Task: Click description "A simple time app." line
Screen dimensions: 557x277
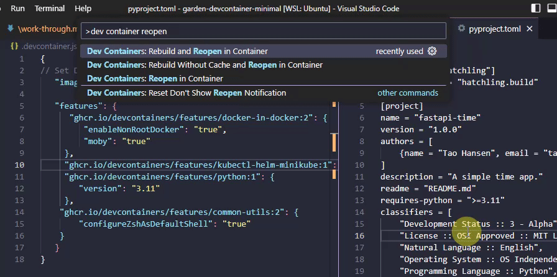Action: (x=462, y=176)
